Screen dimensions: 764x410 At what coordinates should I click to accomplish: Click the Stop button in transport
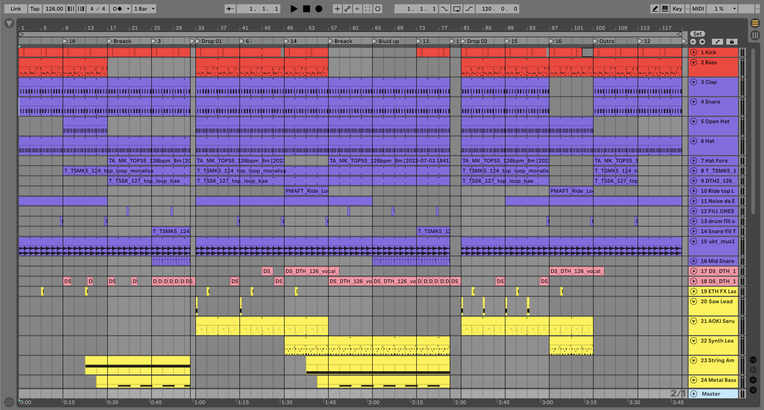(x=306, y=8)
